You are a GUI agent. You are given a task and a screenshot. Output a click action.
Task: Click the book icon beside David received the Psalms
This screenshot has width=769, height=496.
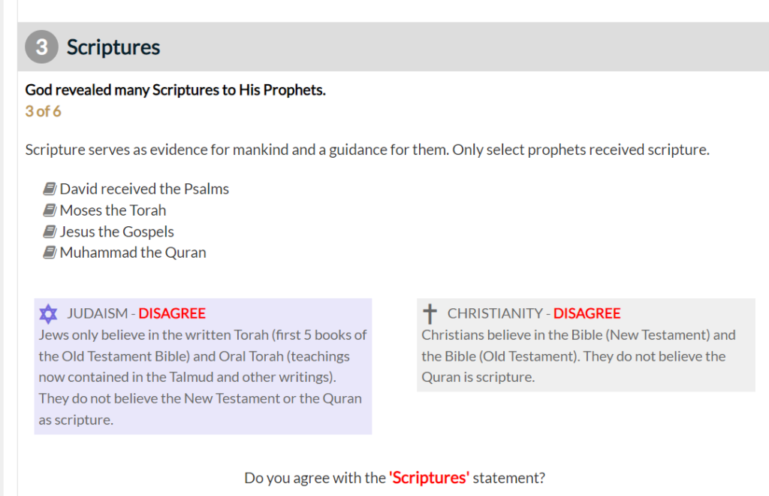click(50, 189)
